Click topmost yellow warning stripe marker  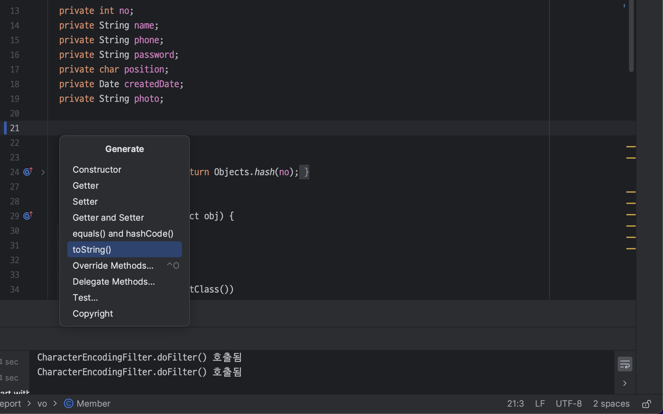(x=631, y=147)
